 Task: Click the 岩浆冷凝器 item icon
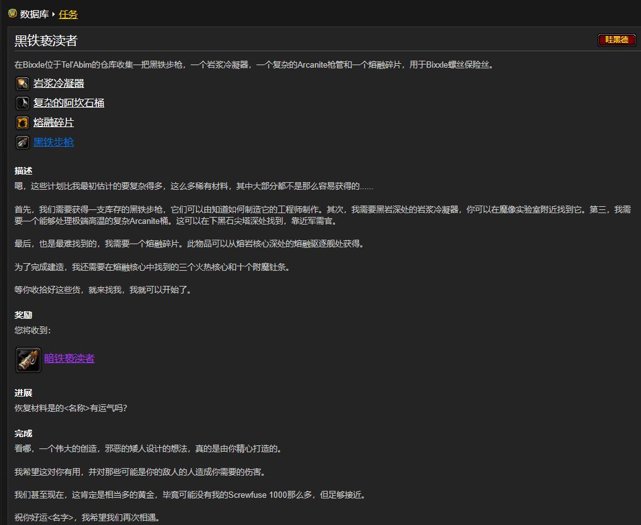point(23,83)
